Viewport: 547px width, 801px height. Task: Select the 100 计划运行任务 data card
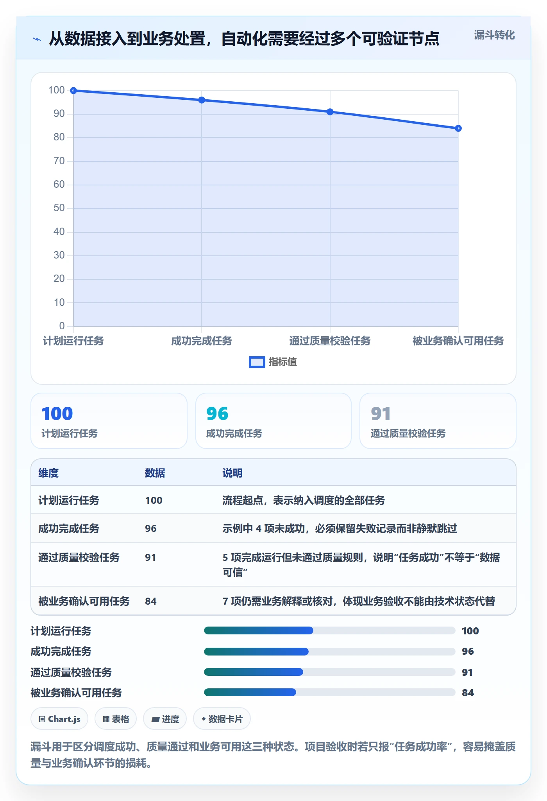(109, 421)
